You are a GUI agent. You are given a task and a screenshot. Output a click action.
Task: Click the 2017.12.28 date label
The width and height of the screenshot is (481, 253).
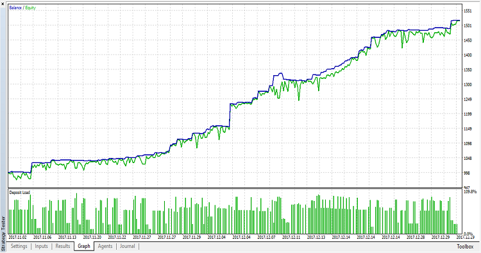point(416,238)
